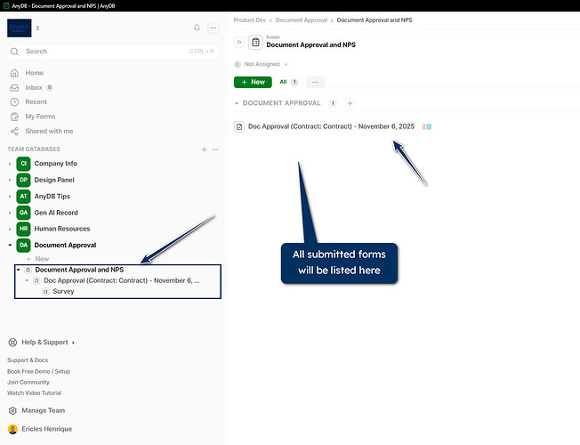This screenshot has width=580, height=445.
Task: Expand the Company Info database
Action: (10, 164)
